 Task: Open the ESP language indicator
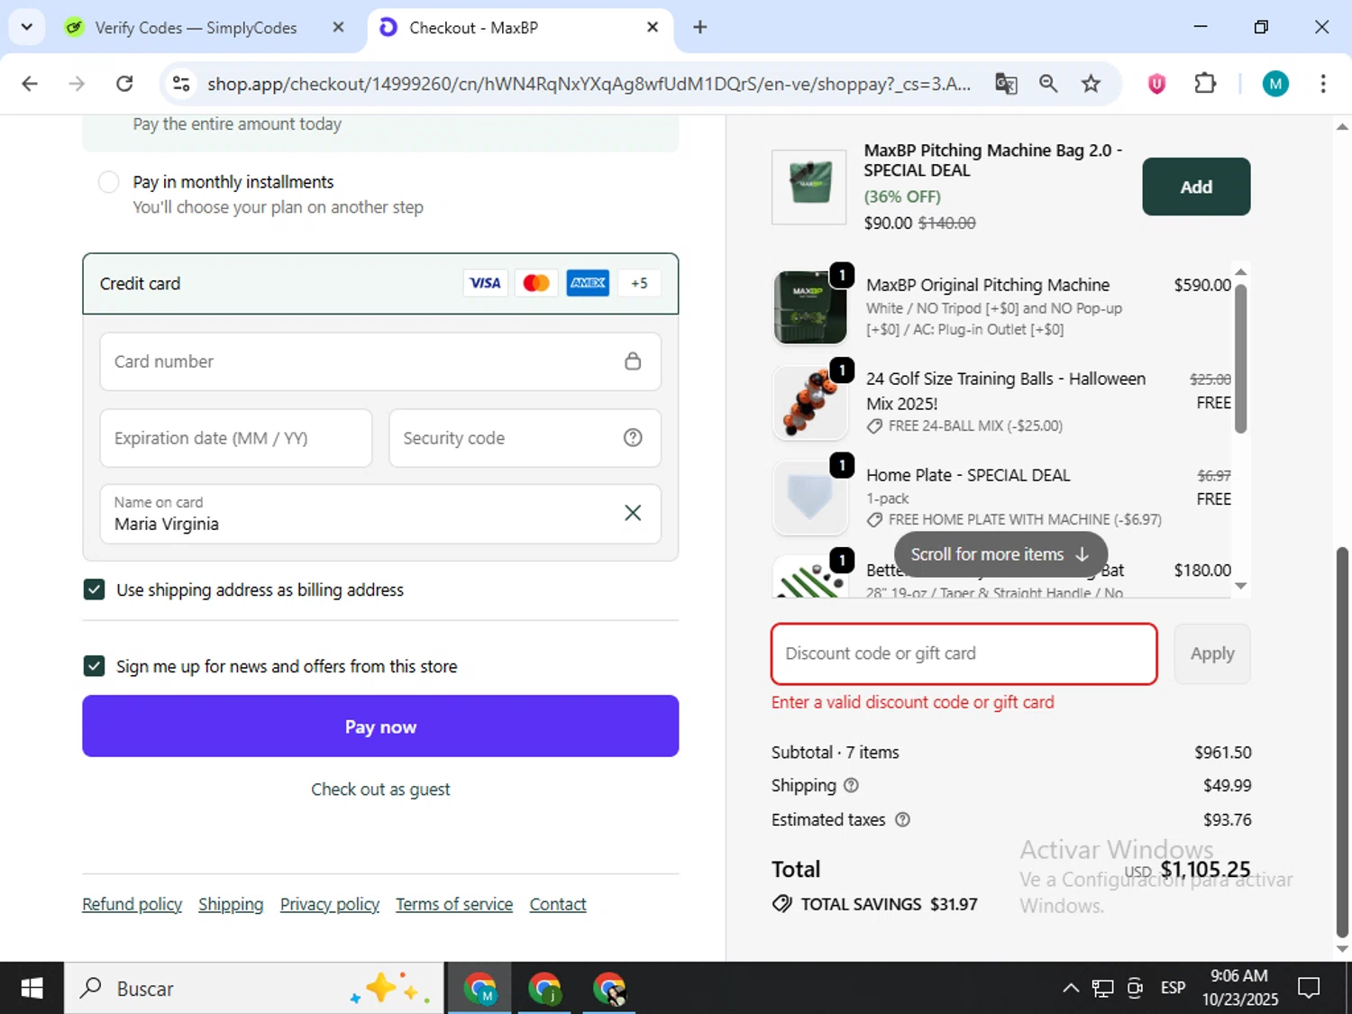coord(1173,989)
